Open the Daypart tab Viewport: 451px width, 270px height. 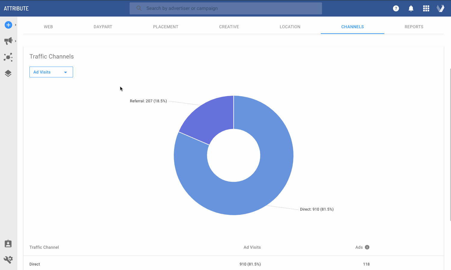pos(103,27)
